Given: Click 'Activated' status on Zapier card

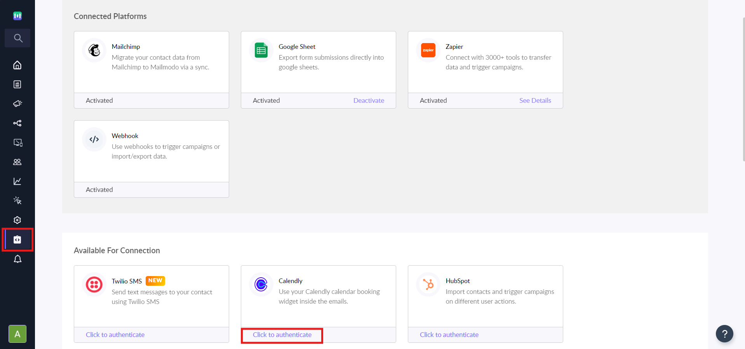Looking at the screenshot, I should click(x=433, y=100).
